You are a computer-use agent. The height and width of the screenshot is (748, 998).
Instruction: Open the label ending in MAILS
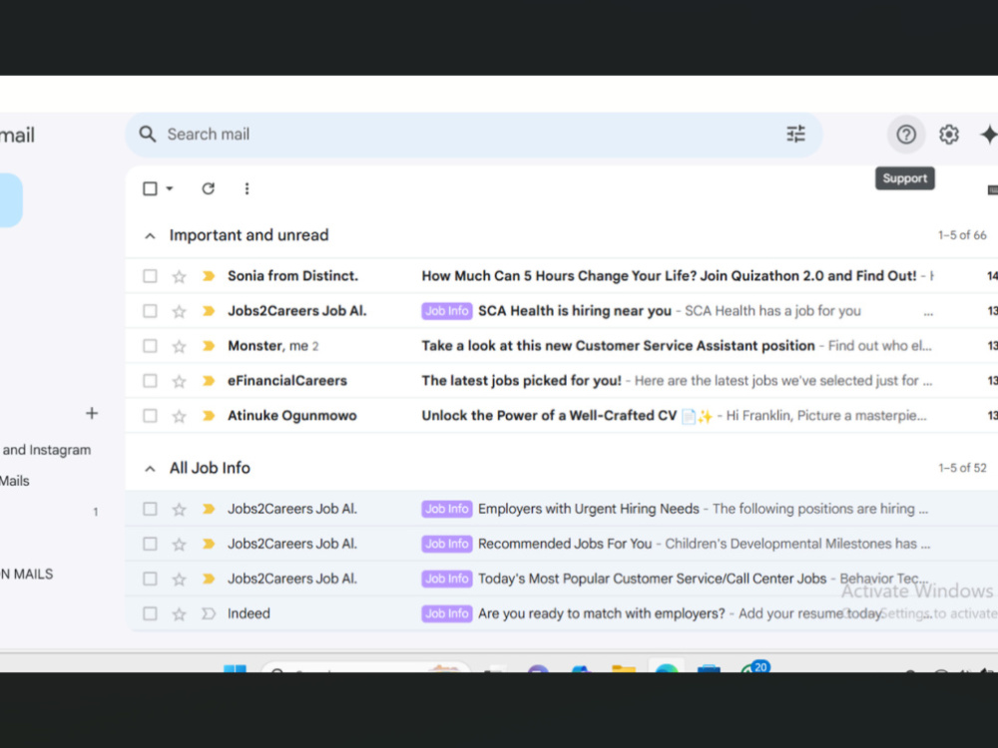point(26,573)
